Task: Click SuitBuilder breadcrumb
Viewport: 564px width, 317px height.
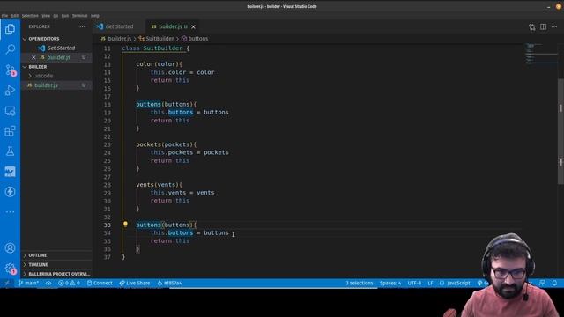Action: (157, 39)
